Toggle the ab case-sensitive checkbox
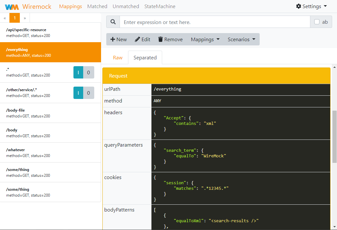Image resolution: width=337 pixels, height=230 pixels. pos(317,22)
